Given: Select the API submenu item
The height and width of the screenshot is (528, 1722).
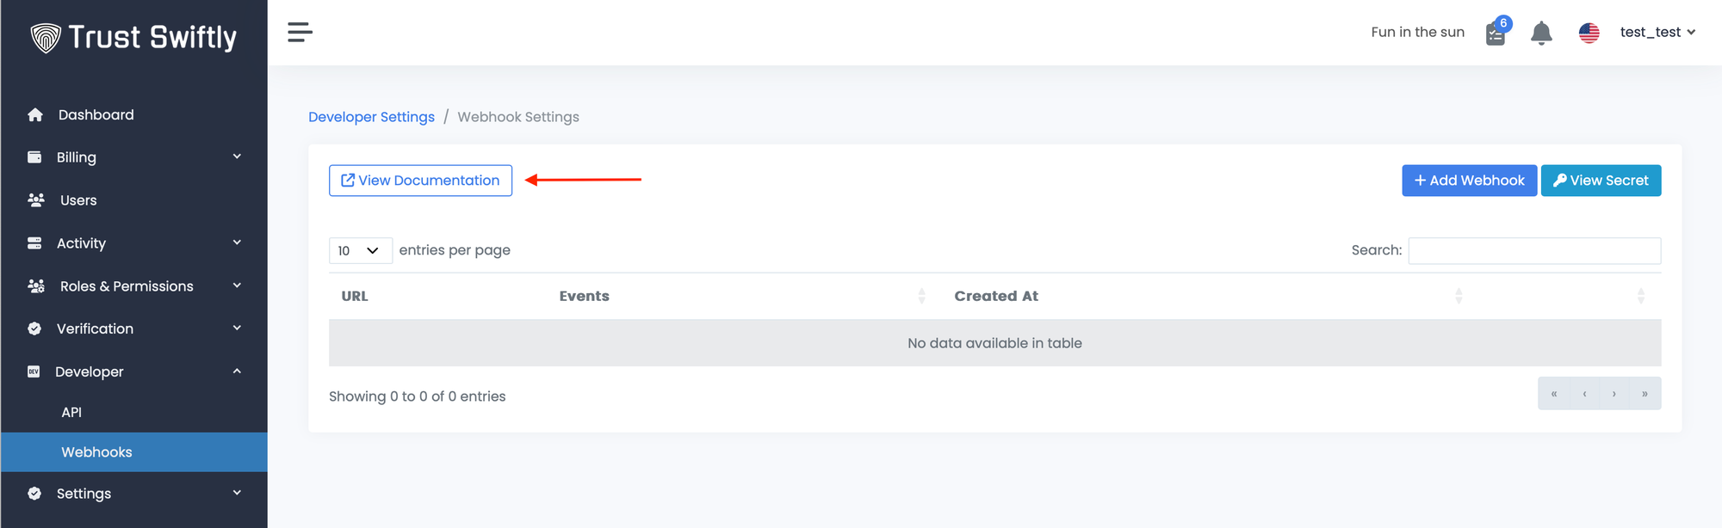Looking at the screenshot, I should coord(71,413).
